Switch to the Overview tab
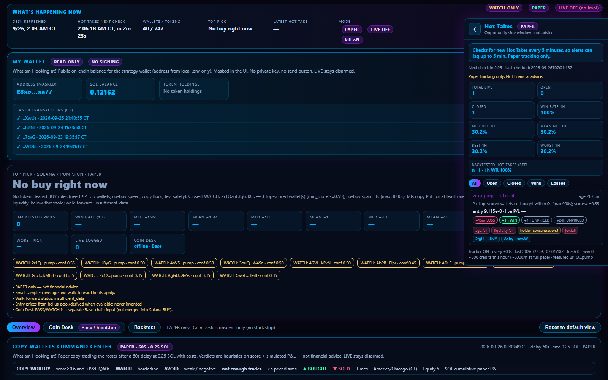The image size is (608, 380). pyautogui.click(x=23, y=327)
